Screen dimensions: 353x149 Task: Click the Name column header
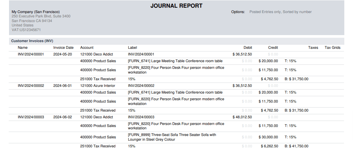pyautogui.click(x=22, y=47)
